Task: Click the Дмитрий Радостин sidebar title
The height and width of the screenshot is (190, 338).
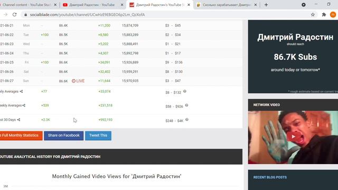Action: pyautogui.click(x=295, y=37)
